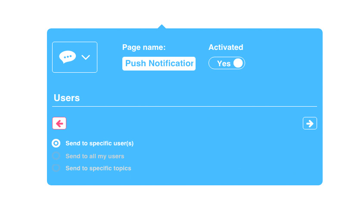Click the pink back arrow button
The image size is (364, 215).
[59, 123]
